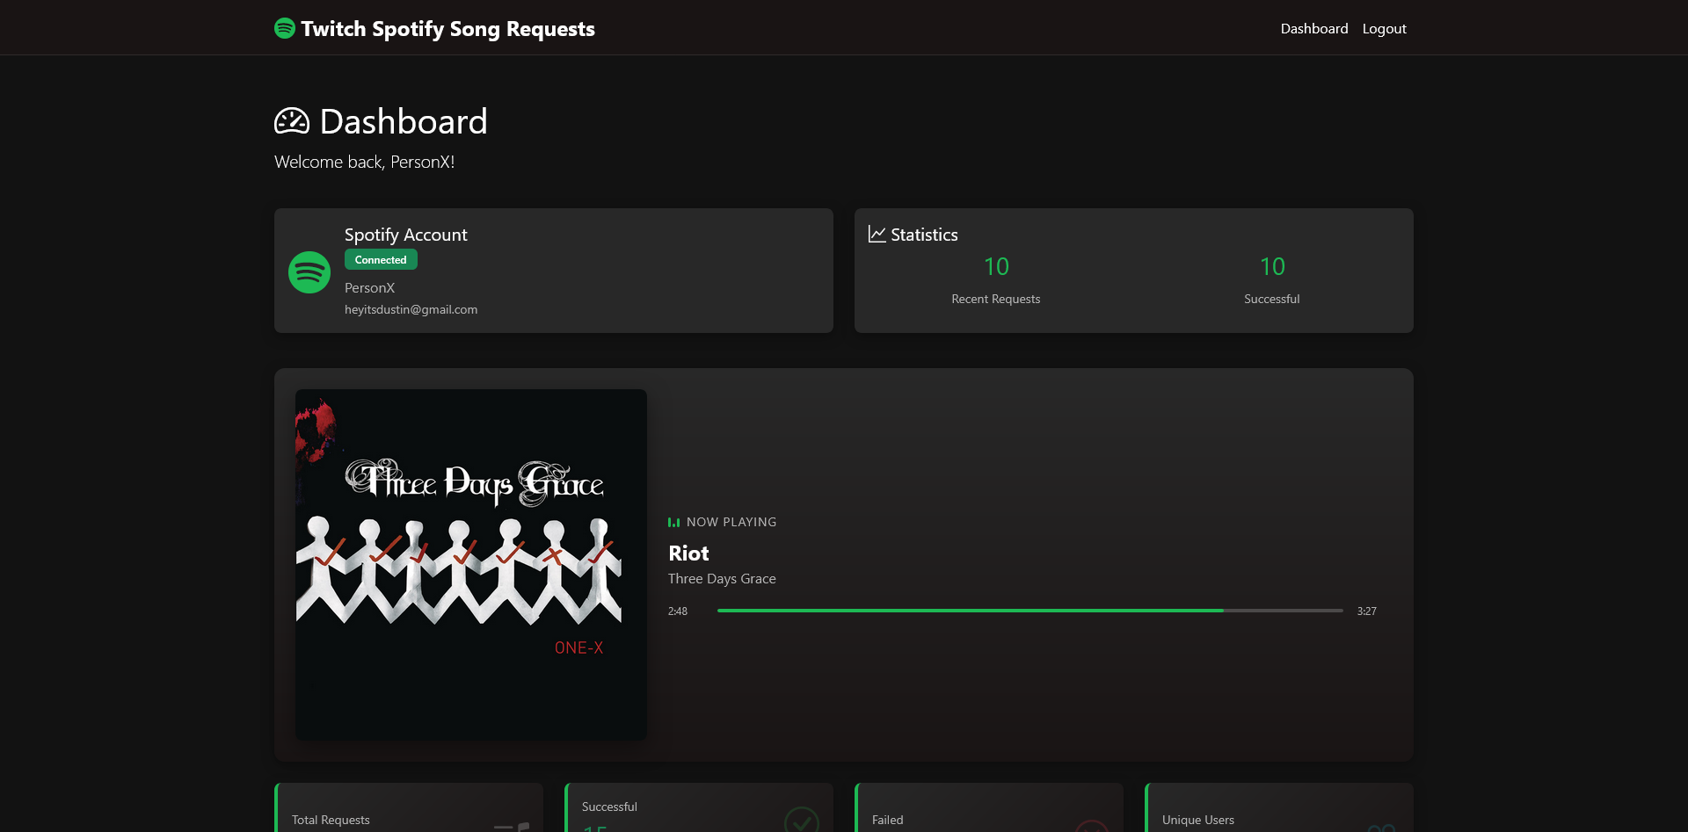Click the large Spotify account logo
1688x832 pixels.
(x=309, y=272)
